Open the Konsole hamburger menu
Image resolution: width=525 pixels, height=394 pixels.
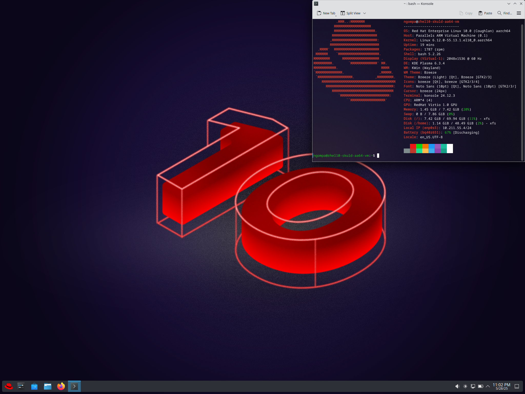point(519,13)
